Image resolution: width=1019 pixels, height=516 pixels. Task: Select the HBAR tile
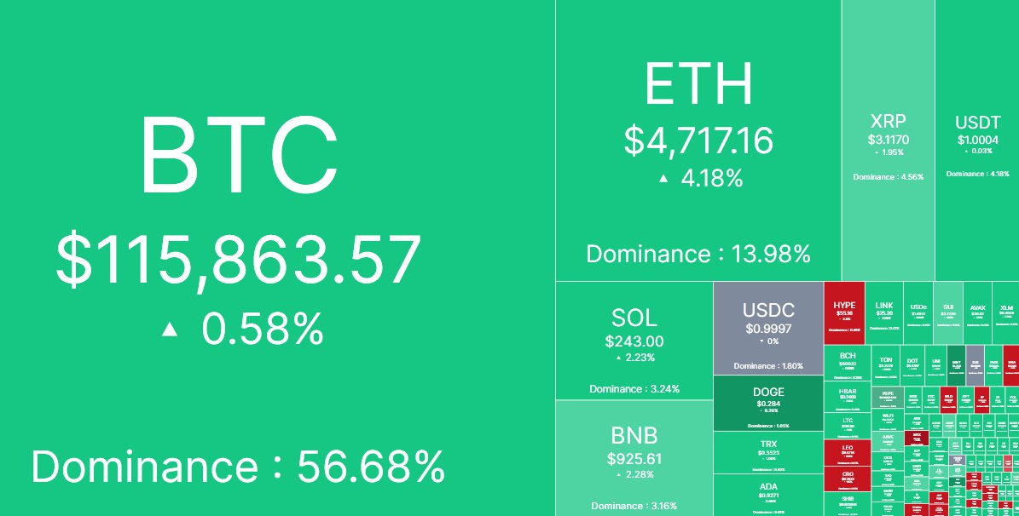(x=848, y=395)
